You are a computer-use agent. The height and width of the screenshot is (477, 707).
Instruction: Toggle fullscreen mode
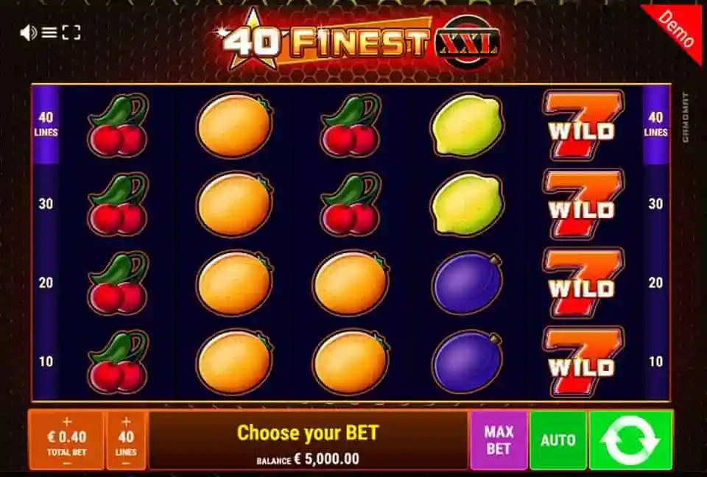[71, 32]
